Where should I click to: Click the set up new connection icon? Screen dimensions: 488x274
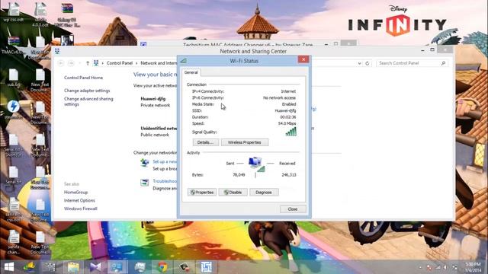coord(144,162)
